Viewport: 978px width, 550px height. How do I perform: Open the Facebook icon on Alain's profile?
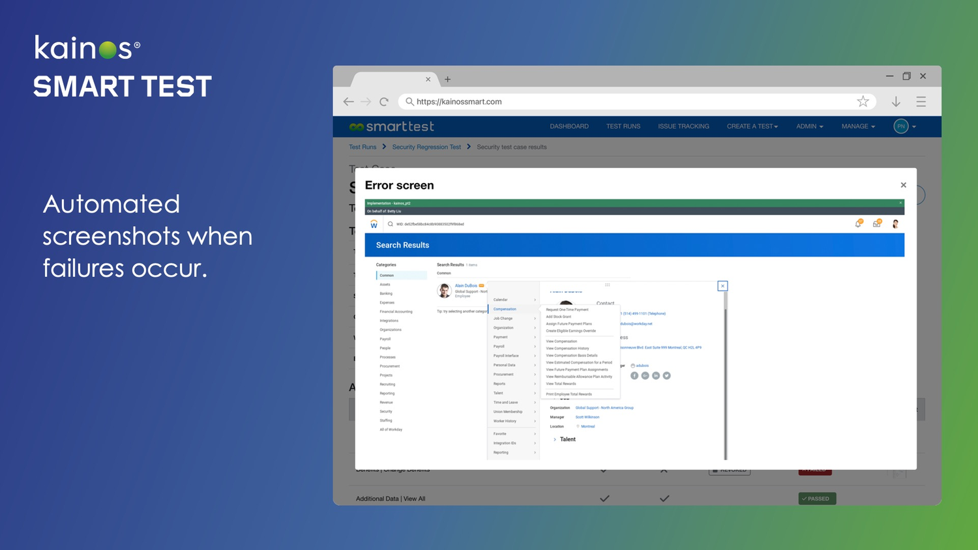click(x=634, y=375)
